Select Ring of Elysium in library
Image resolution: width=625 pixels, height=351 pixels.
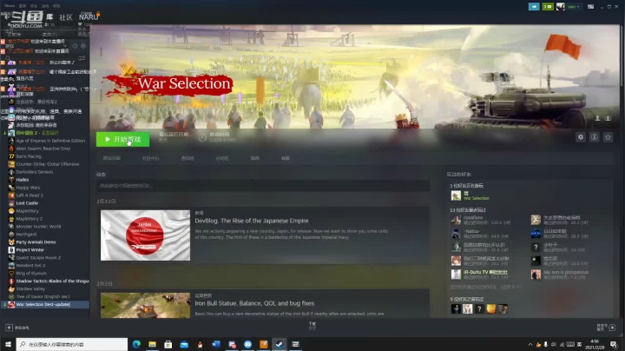click(31, 273)
